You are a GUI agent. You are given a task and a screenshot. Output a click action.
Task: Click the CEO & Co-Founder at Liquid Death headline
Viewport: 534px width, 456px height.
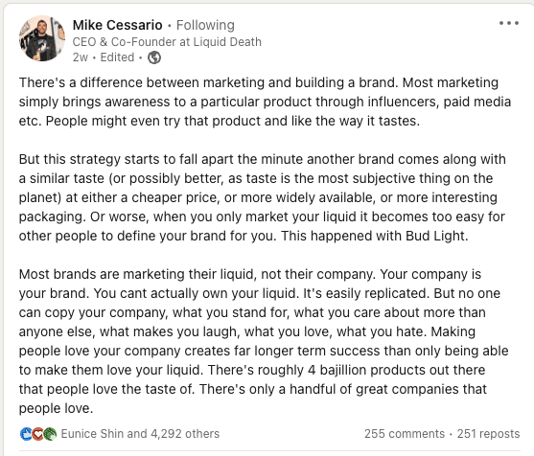point(167,42)
